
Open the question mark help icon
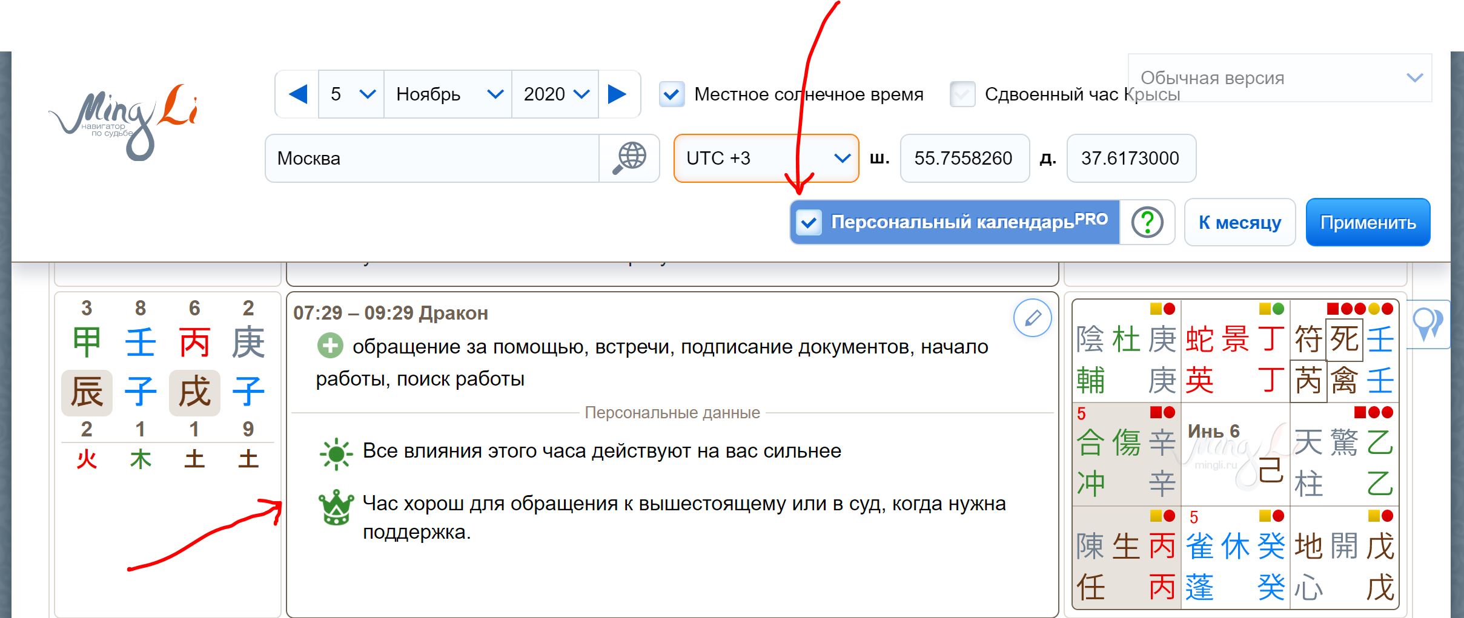click(1148, 222)
